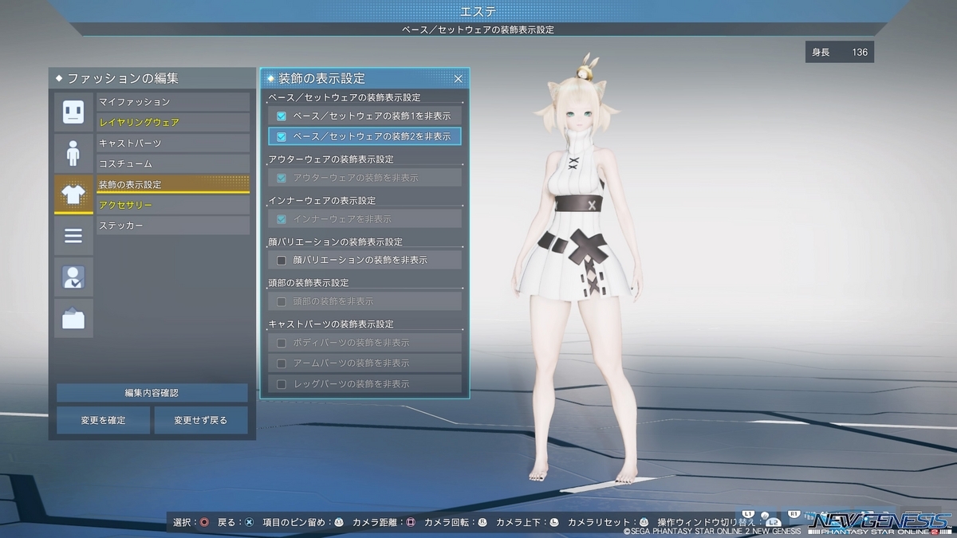Click the カメラ回転 stick hint icon
957x538 pixels.
click(482, 523)
